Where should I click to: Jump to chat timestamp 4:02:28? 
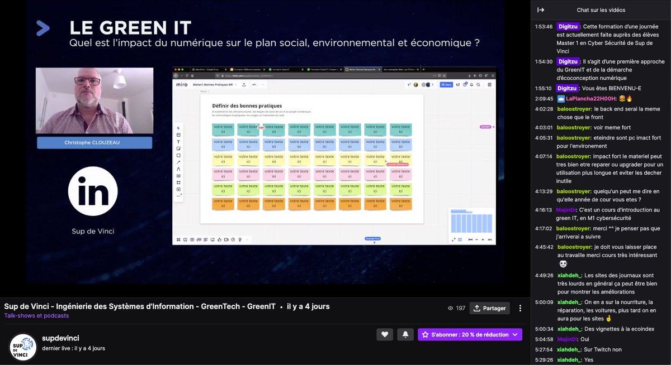[x=544, y=109]
